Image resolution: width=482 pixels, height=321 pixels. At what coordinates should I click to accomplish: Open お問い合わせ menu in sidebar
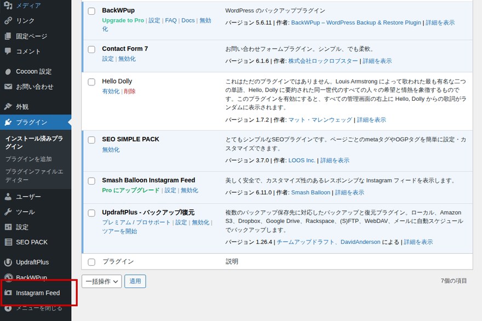[35, 87]
